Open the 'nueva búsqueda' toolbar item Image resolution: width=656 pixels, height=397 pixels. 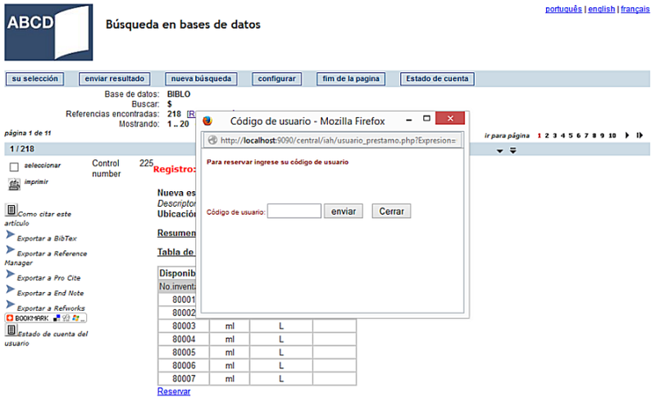pyautogui.click(x=201, y=79)
